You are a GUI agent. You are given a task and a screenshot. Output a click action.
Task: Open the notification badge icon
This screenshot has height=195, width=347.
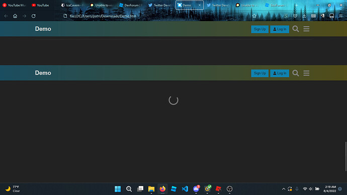pyautogui.click(x=340, y=189)
